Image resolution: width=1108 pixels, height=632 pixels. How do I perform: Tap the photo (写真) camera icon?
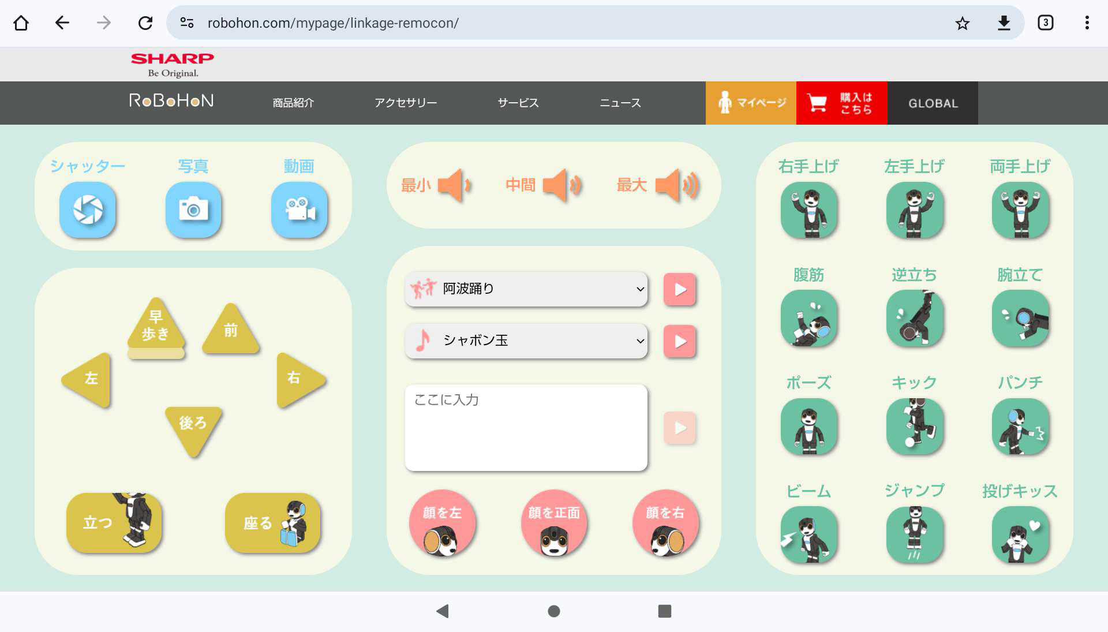point(193,210)
